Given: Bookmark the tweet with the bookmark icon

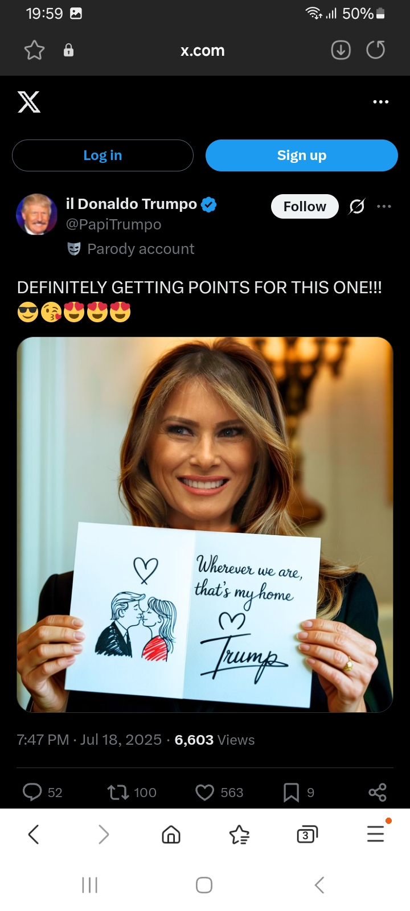Looking at the screenshot, I should pyautogui.click(x=291, y=792).
